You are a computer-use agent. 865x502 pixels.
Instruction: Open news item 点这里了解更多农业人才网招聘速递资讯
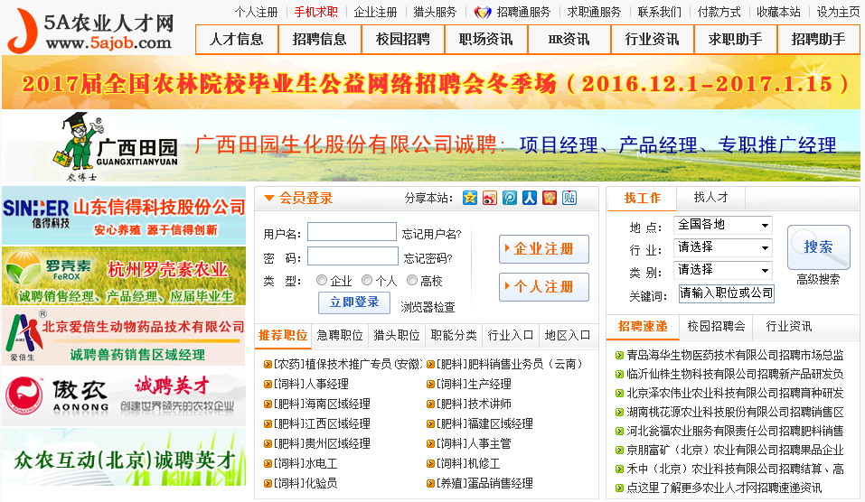(724, 488)
